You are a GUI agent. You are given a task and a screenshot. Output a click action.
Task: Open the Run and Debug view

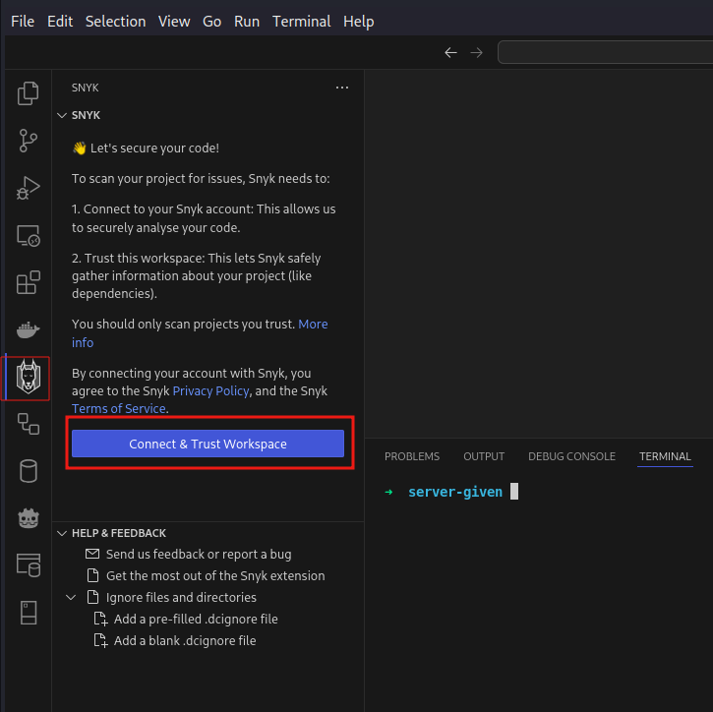click(x=29, y=188)
